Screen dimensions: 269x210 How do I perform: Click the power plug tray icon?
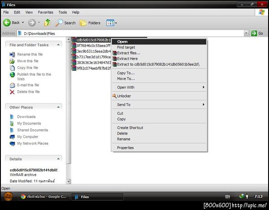coord(247,196)
